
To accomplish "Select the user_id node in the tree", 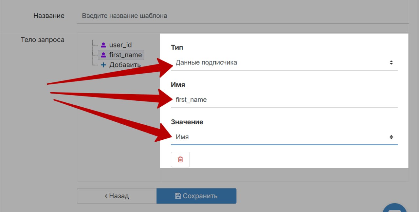I will (120, 45).
